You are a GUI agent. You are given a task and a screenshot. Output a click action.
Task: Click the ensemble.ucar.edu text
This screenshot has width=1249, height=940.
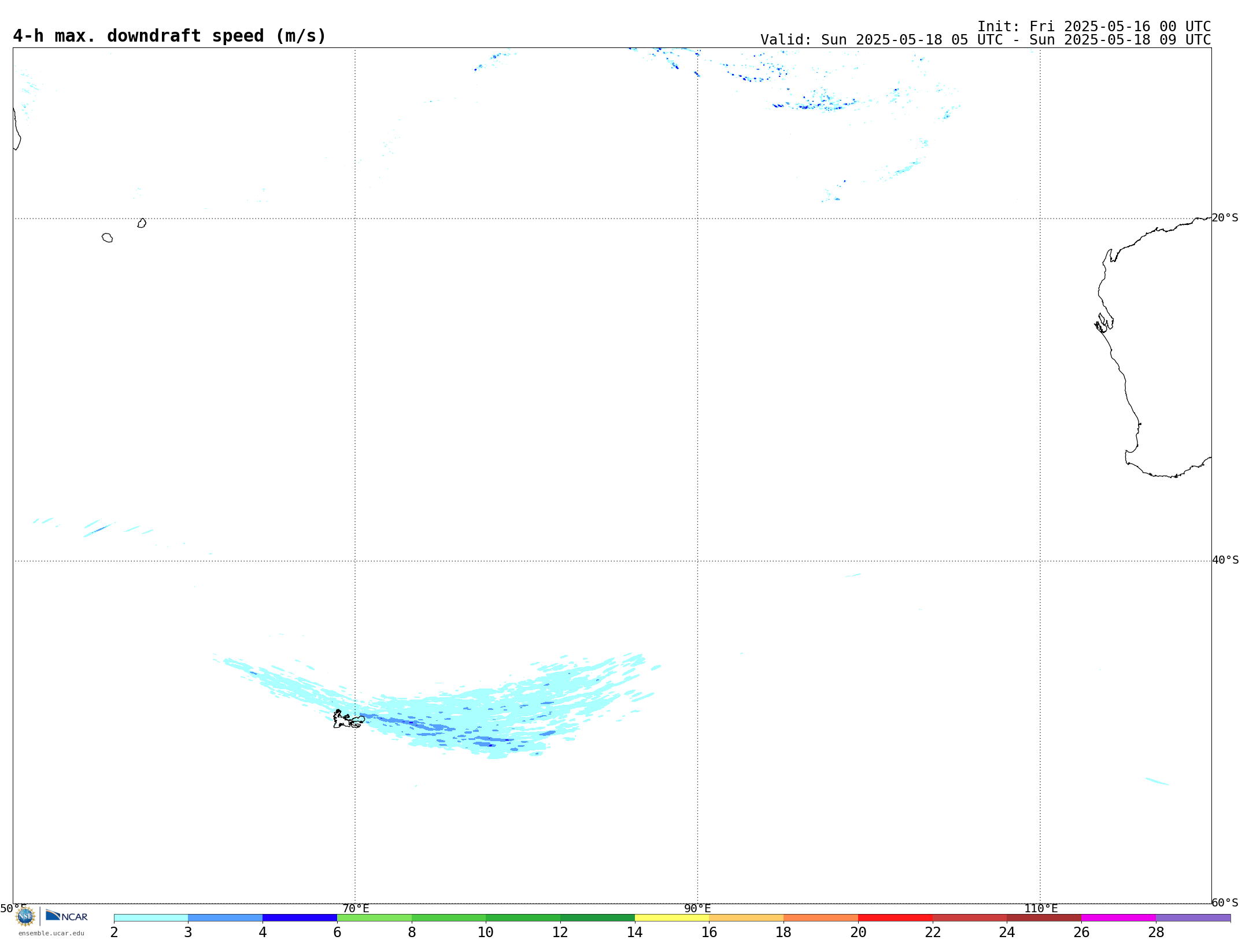(x=51, y=933)
